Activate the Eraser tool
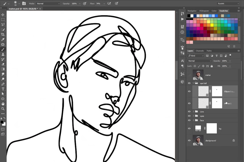This screenshot has width=244, height=162. (3, 64)
